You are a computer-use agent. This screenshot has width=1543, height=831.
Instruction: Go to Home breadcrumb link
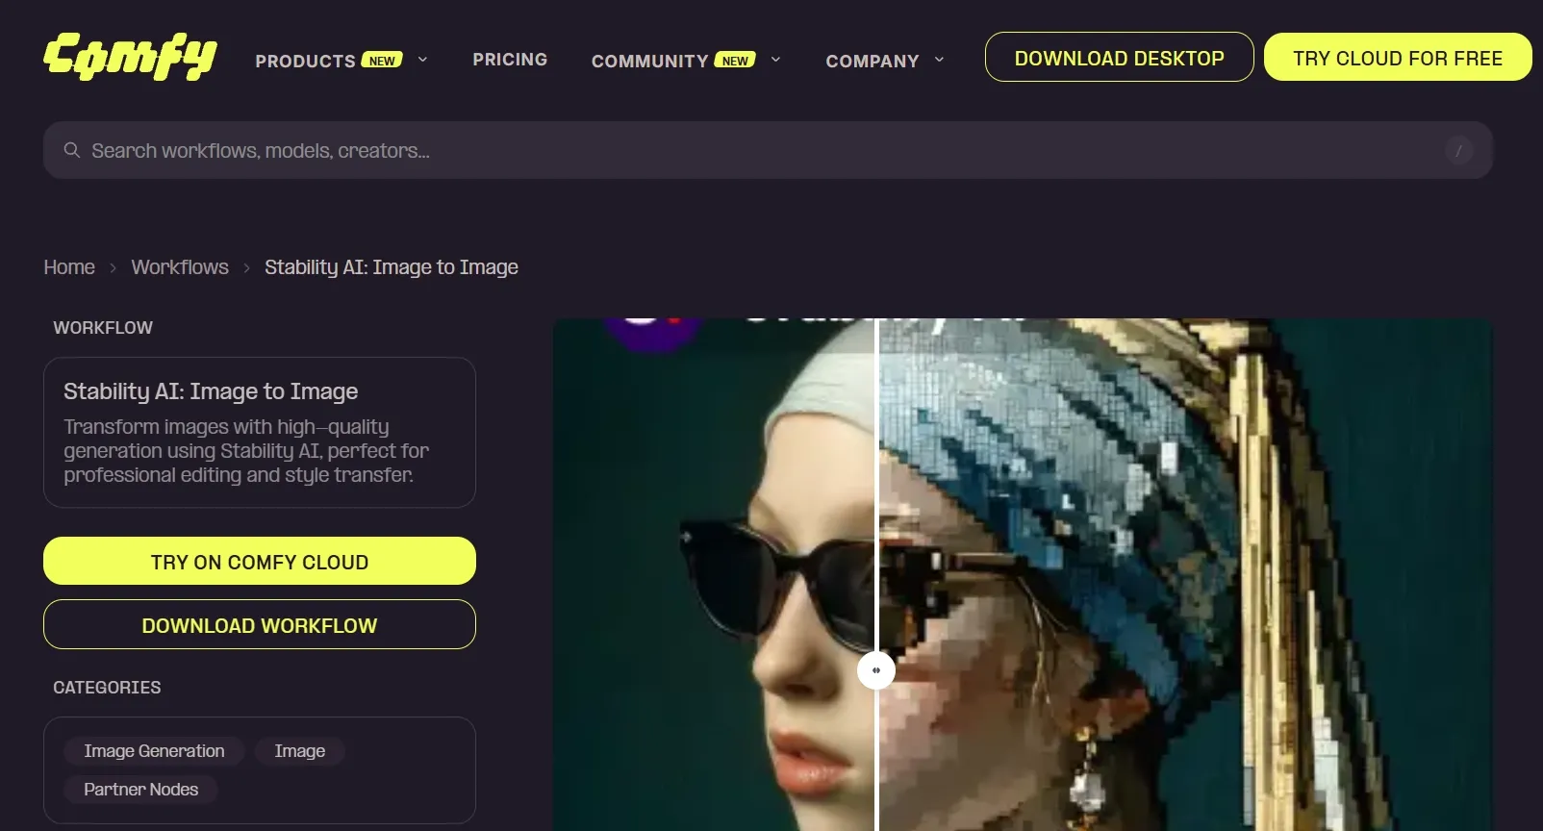pyautogui.click(x=69, y=267)
